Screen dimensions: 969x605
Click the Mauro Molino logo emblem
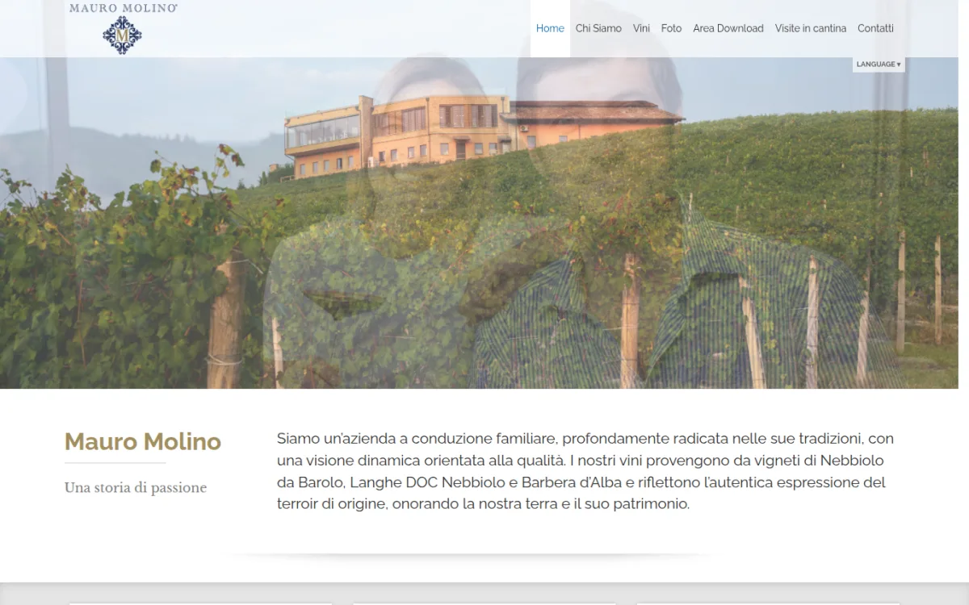122,35
